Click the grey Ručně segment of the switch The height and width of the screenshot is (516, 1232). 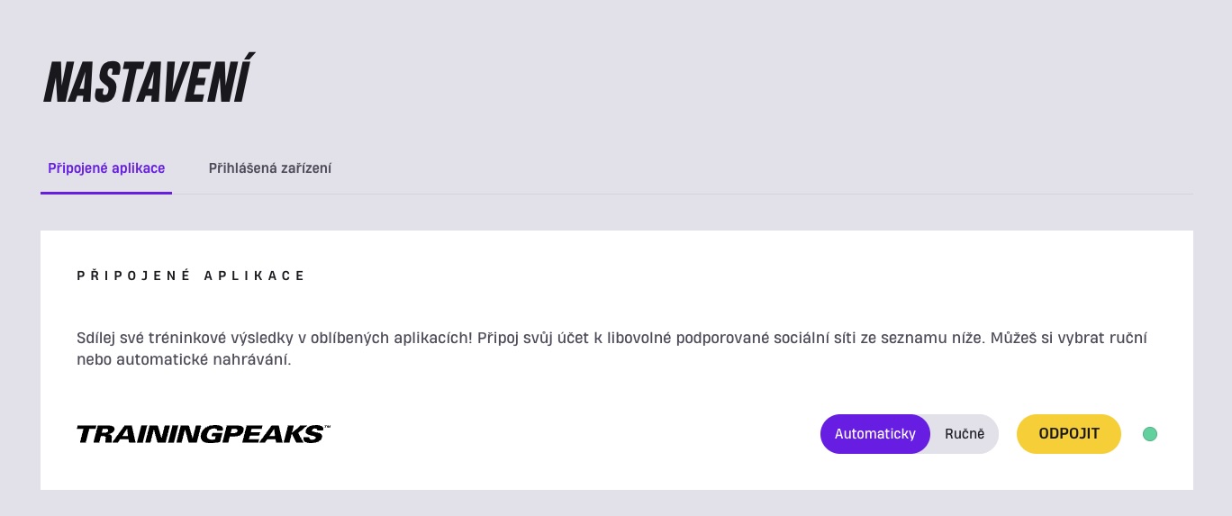965,434
